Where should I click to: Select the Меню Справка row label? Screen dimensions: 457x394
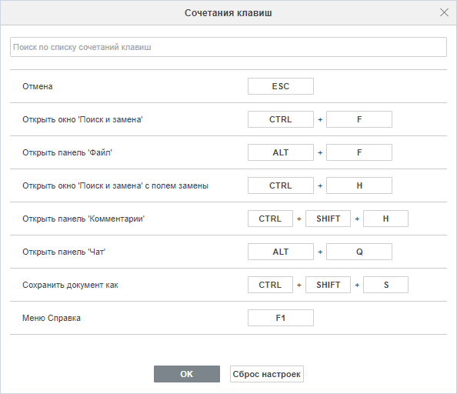(52, 318)
